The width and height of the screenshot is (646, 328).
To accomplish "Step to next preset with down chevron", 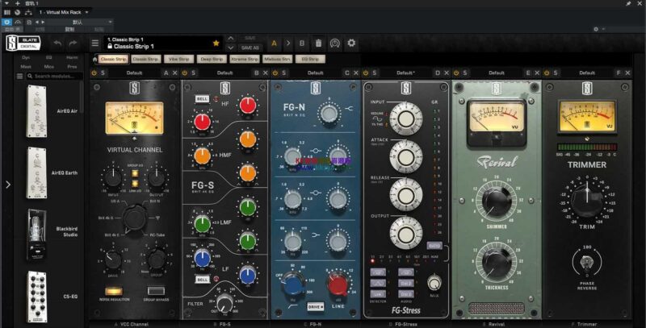I will pos(231,48).
